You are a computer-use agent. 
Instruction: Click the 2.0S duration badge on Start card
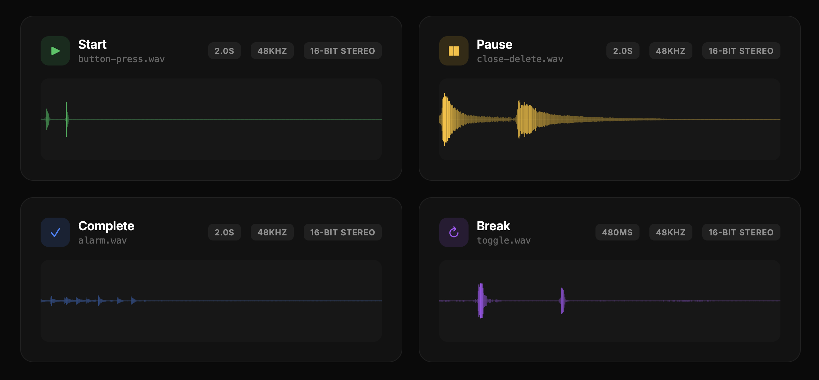click(224, 50)
